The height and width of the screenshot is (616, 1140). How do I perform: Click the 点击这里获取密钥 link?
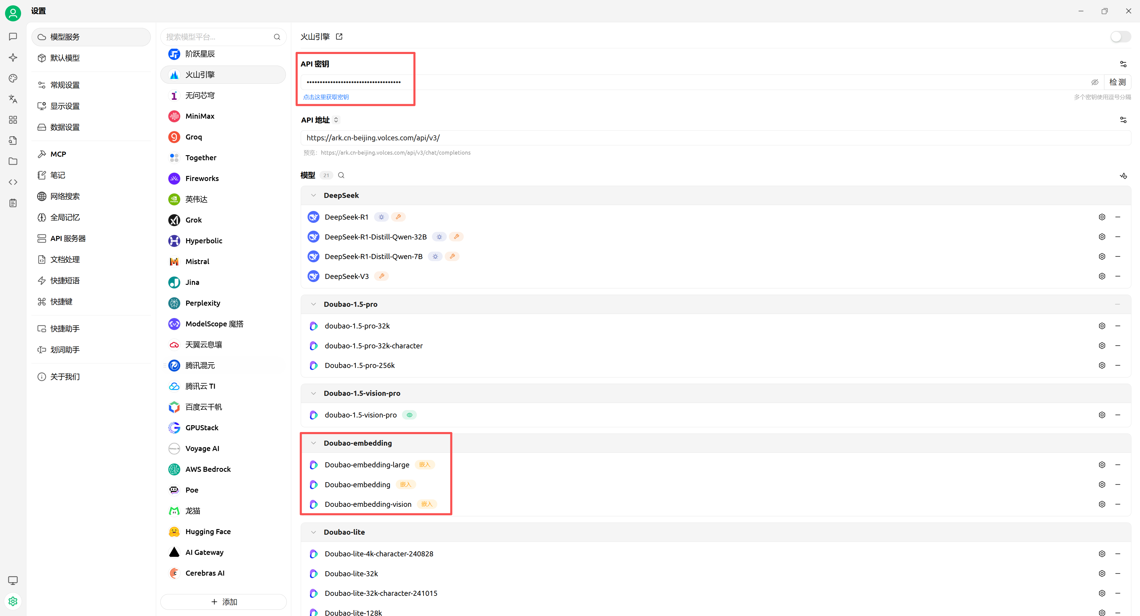click(x=326, y=97)
